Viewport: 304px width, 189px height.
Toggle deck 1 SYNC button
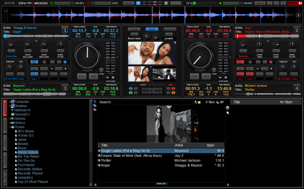tap(101, 70)
